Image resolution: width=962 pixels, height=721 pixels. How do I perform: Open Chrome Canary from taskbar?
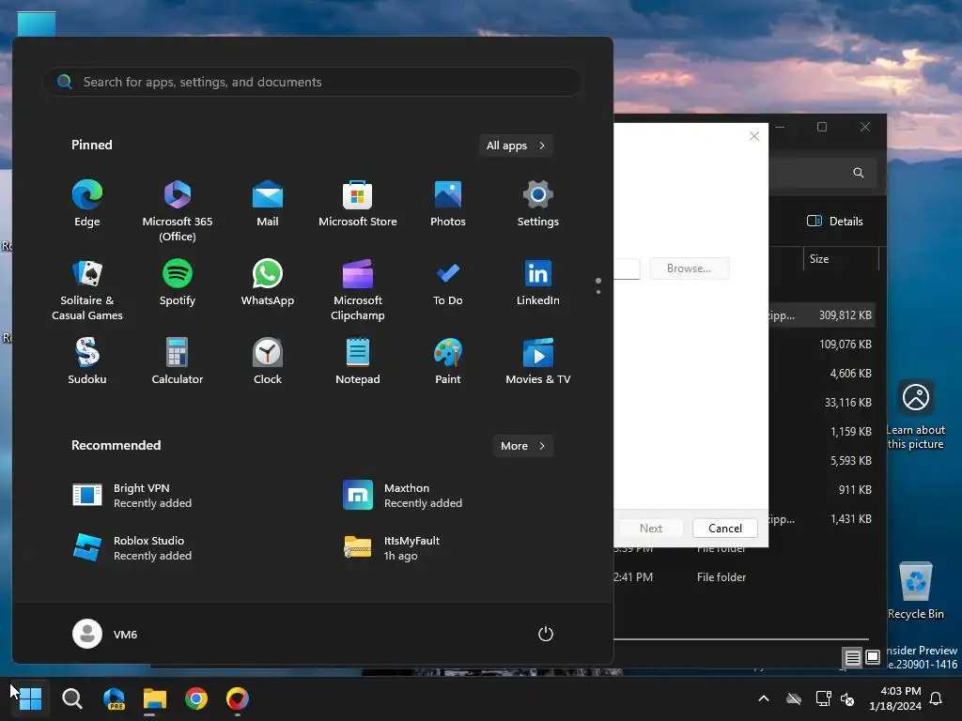238,698
